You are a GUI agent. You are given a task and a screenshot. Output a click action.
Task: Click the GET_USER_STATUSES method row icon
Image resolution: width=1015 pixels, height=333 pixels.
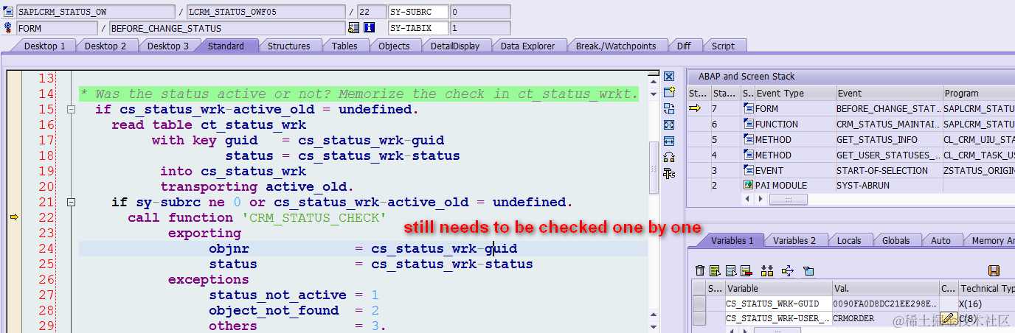click(748, 155)
